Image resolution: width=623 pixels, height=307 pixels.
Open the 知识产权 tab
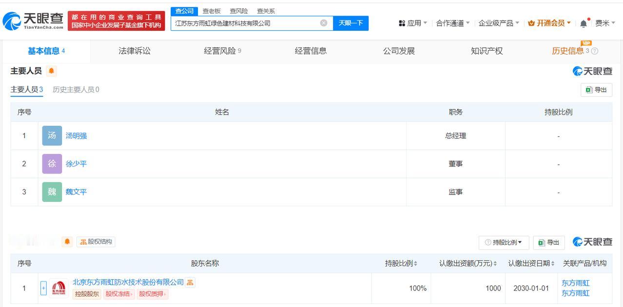(x=487, y=51)
